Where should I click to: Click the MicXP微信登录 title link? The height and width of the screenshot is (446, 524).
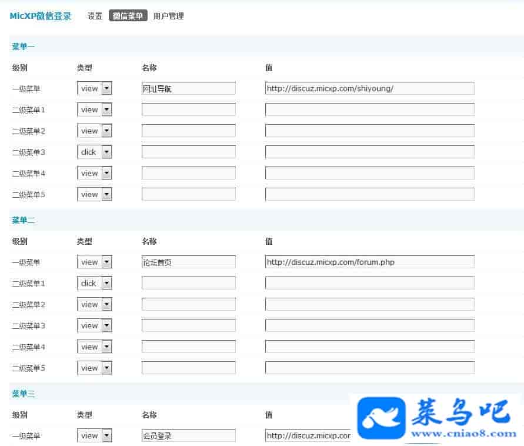tap(41, 16)
